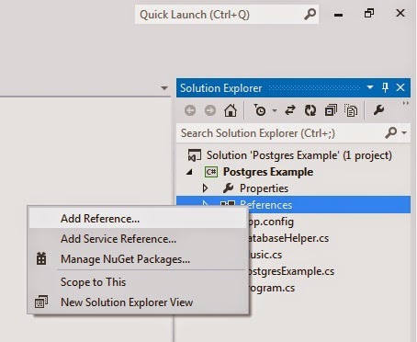
Task: Choose Add Reference... from context menu
Action: pos(138,219)
